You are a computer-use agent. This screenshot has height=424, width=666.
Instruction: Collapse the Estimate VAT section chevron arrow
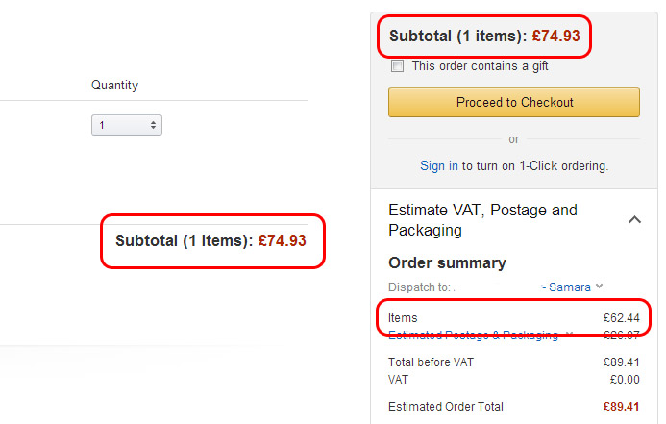click(x=634, y=220)
